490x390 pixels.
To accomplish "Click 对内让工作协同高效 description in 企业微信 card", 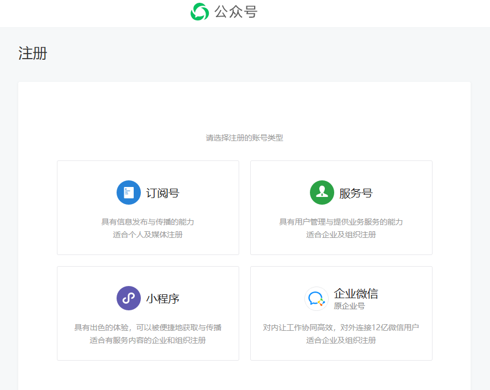I will tap(341, 327).
